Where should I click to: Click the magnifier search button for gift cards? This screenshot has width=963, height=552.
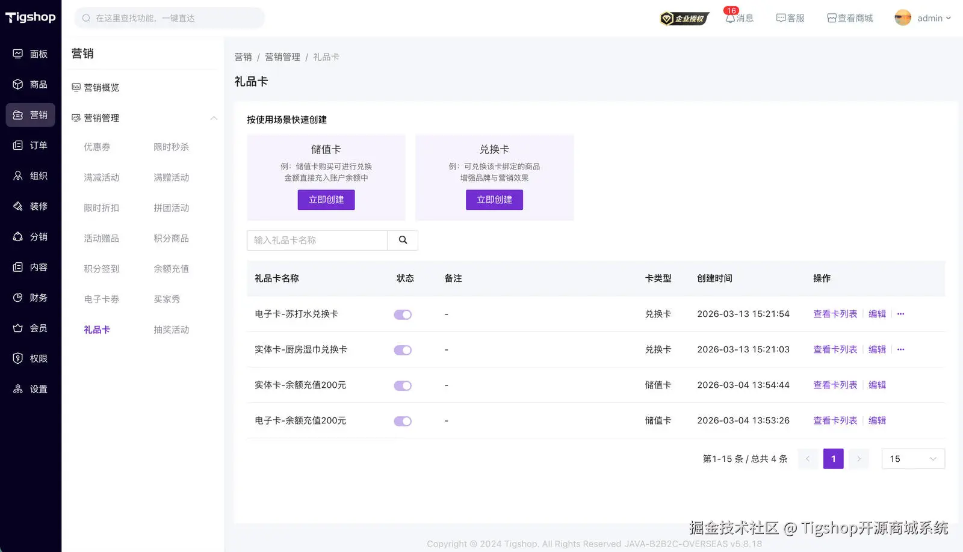pos(403,240)
